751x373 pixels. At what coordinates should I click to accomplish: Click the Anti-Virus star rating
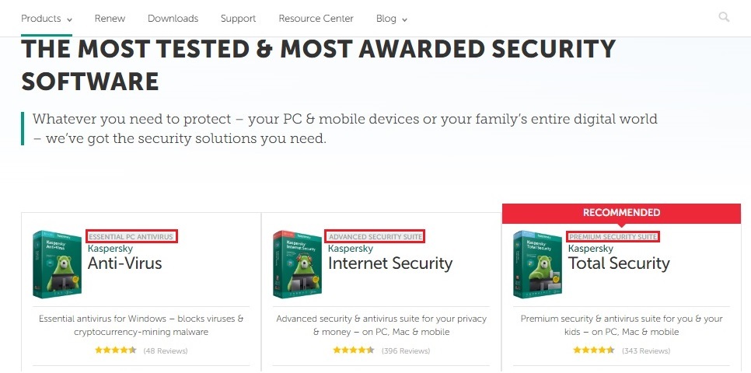(115, 350)
